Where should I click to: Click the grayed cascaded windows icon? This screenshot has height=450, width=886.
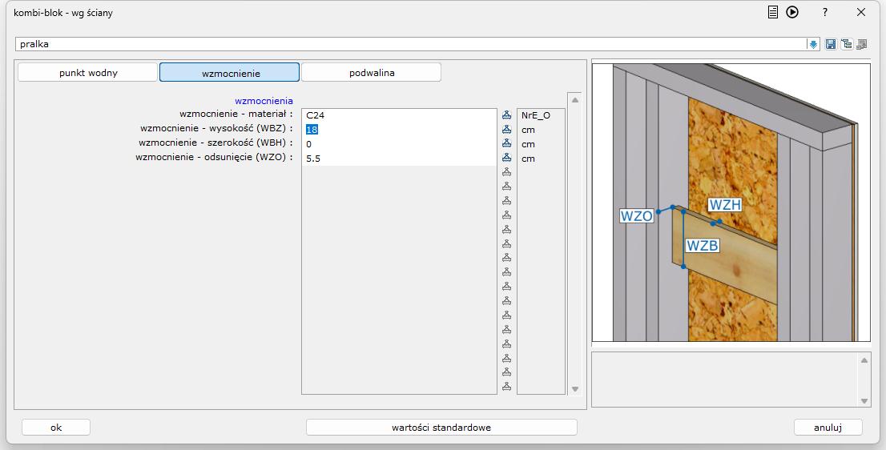tap(862, 45)
